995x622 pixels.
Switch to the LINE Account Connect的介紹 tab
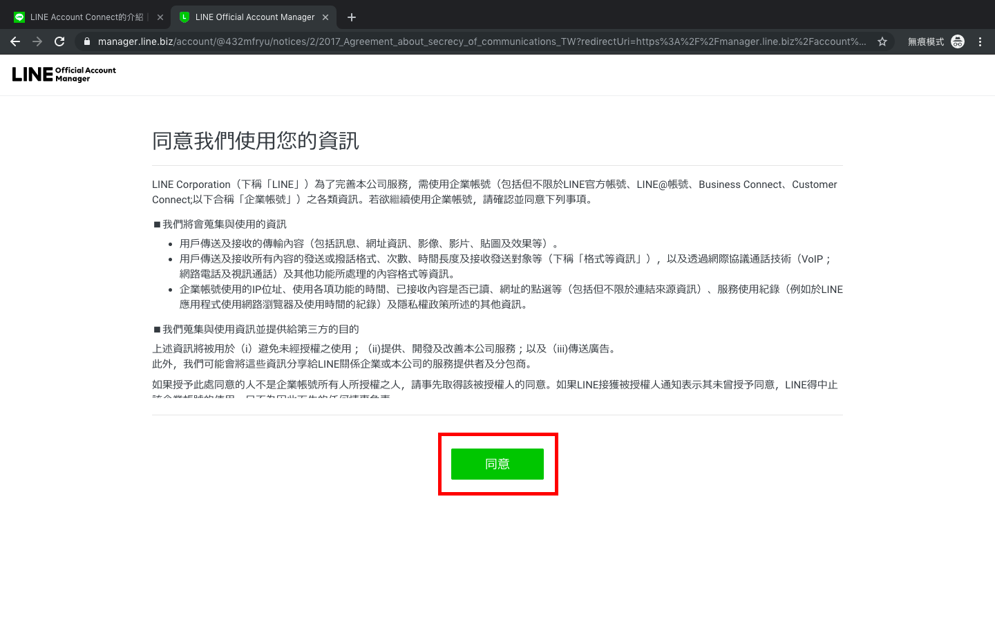[83, 17]
